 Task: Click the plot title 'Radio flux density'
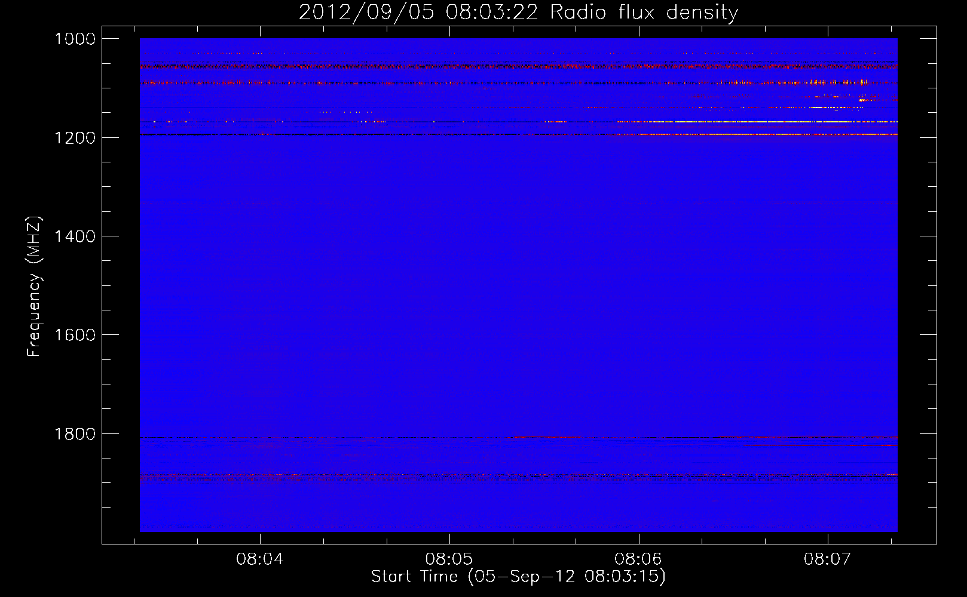point(644,13)
